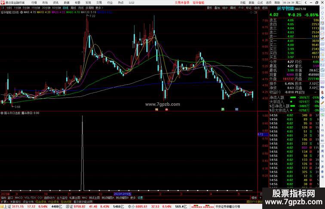Click the 自选 add-to-watchlist button

257,8
